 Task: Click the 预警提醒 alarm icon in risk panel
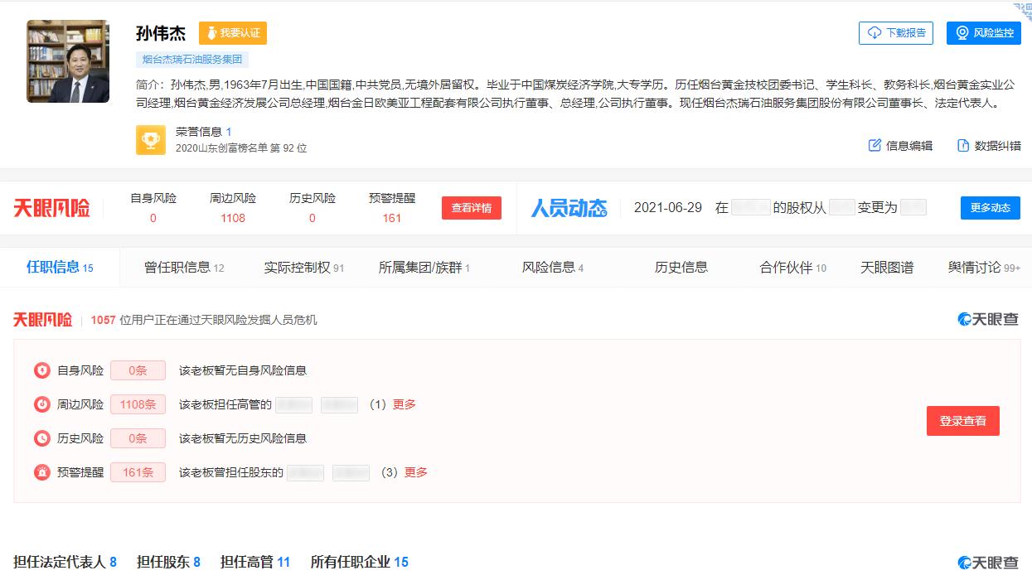point(41,472)
